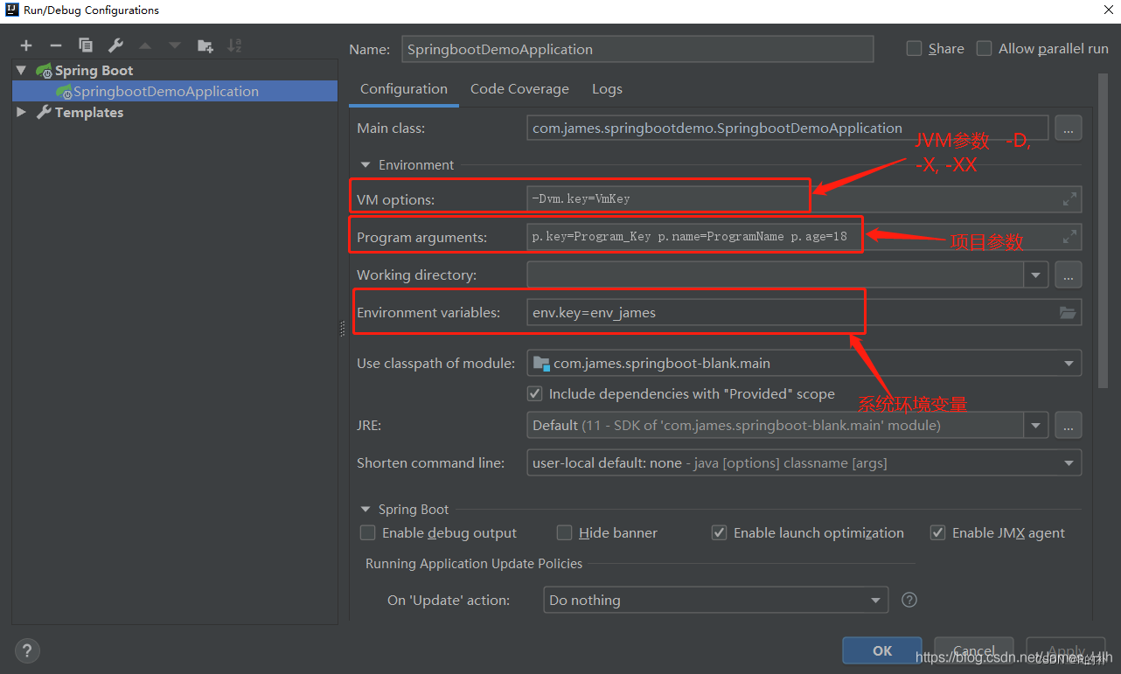
Task: Open Working directory dropdown arrow
Action: click(1036, 274)
